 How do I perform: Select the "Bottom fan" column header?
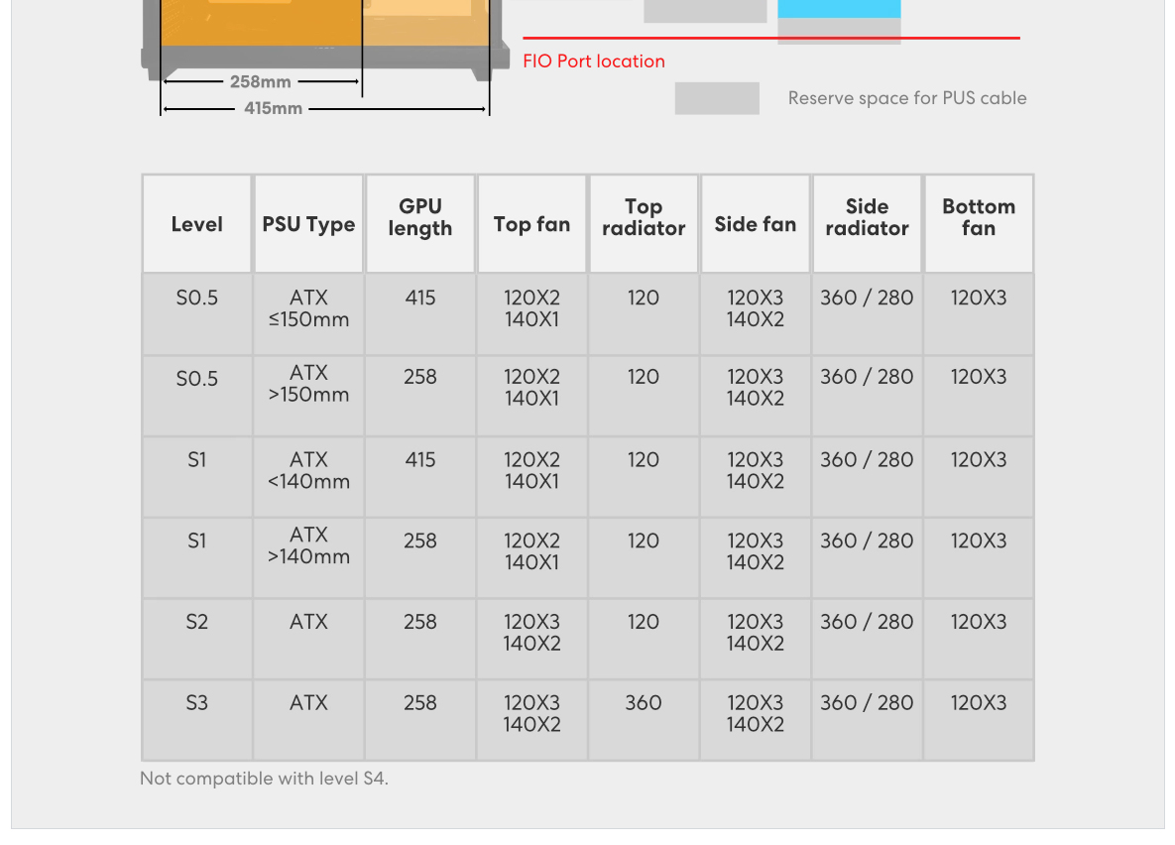tap(979, 224)
